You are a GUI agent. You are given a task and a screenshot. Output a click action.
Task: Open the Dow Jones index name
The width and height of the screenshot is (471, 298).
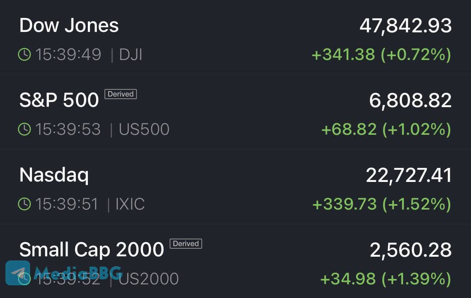(69, 26)
